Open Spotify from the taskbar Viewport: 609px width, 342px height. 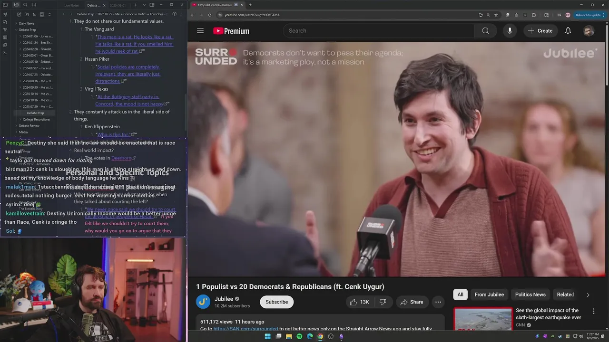pyautogui.click(x=299, y=337)
